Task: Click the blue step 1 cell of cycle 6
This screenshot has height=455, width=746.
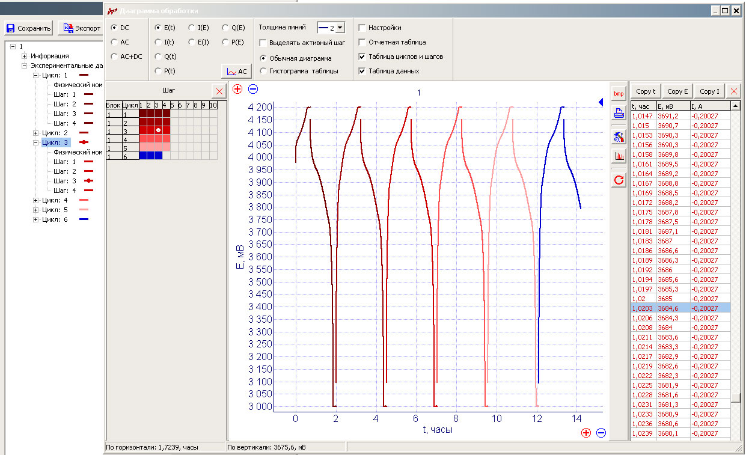Action: [x=142, y=156]
